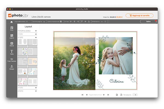Match height with Dimensiona vertical icon
The height and width of the screenshot is (109, 164).
tap(105, 22)
